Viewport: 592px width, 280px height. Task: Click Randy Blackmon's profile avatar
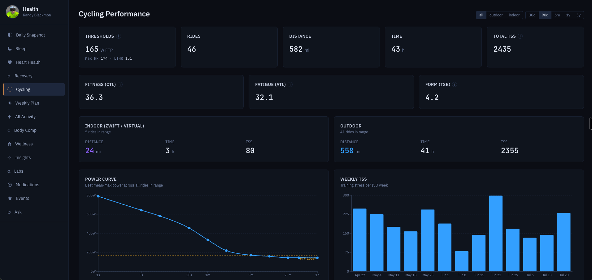tap(12, 12)
